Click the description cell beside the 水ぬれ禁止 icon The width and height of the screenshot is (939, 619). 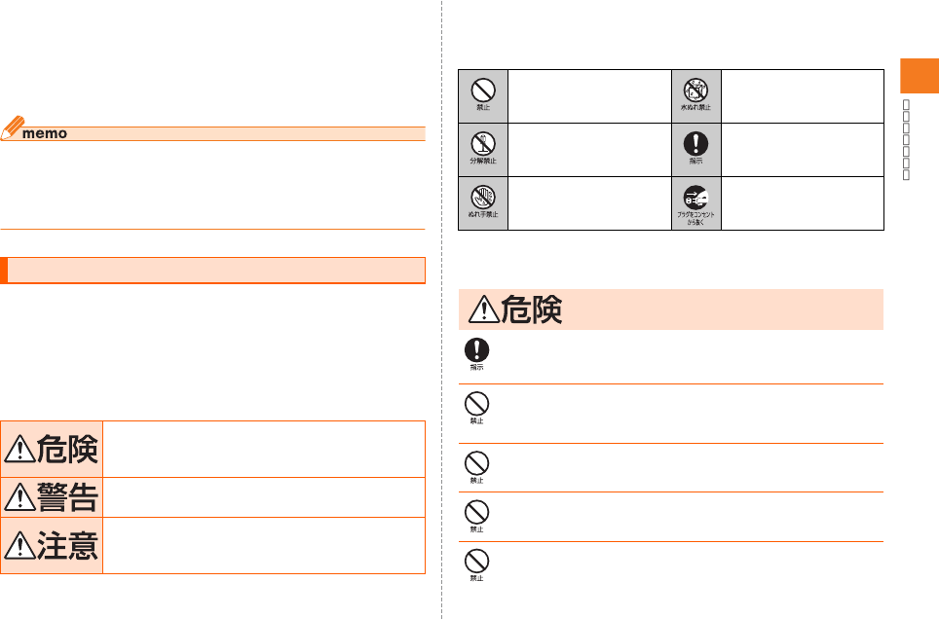coord(803,95)
